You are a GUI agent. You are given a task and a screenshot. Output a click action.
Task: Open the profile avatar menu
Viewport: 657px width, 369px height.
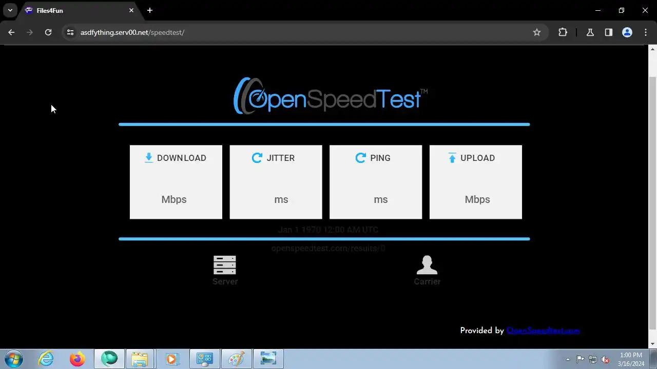tap(627, 32)
